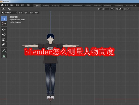Open the 添加 (Add) menu
Screen dimensions: 139x105
(31, 13)
